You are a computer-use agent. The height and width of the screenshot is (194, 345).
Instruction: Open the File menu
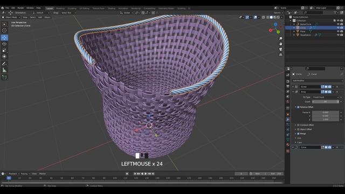7,8
